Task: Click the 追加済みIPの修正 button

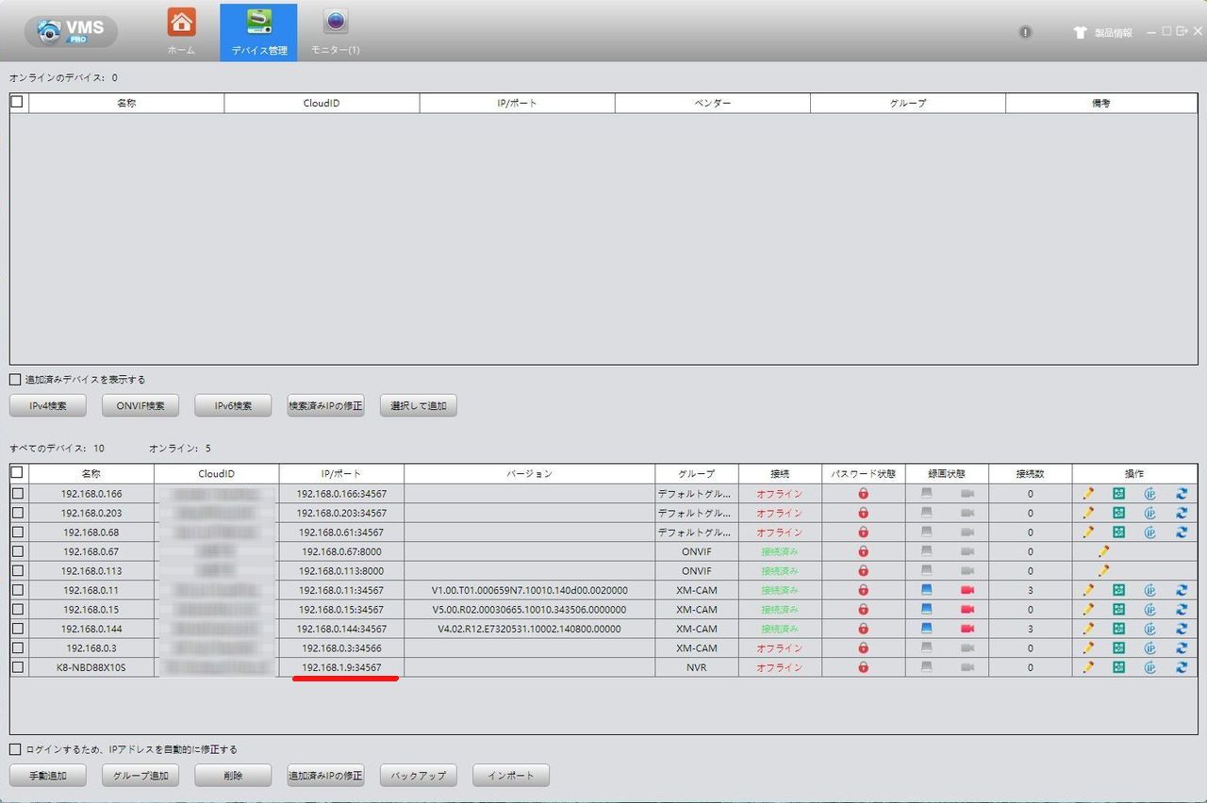Action: click(x=325, y=776)
